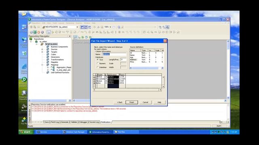Collapse the Mappings tree node

pyautogui.click(x=42, y=65)
